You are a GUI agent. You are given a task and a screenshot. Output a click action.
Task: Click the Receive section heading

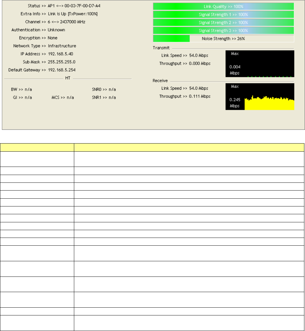pyautogui.click(x=160, y=81)
